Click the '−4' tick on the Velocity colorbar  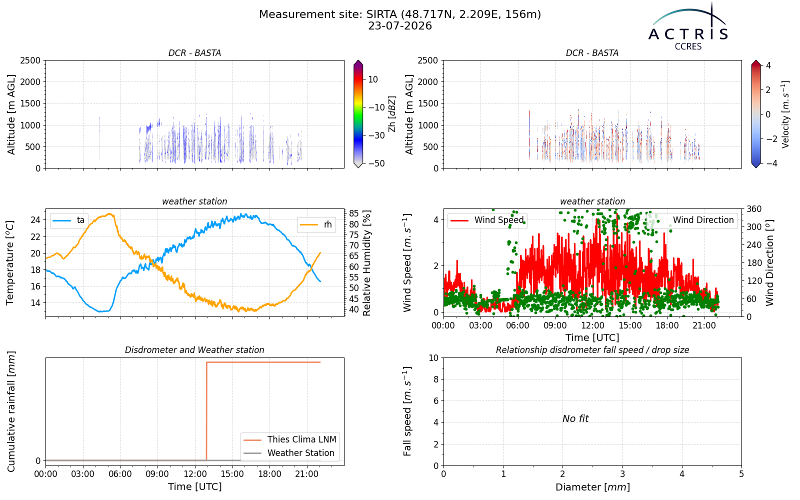coord(771,163)
